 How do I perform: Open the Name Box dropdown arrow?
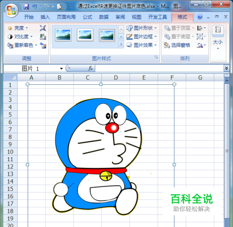coord(62,69)
